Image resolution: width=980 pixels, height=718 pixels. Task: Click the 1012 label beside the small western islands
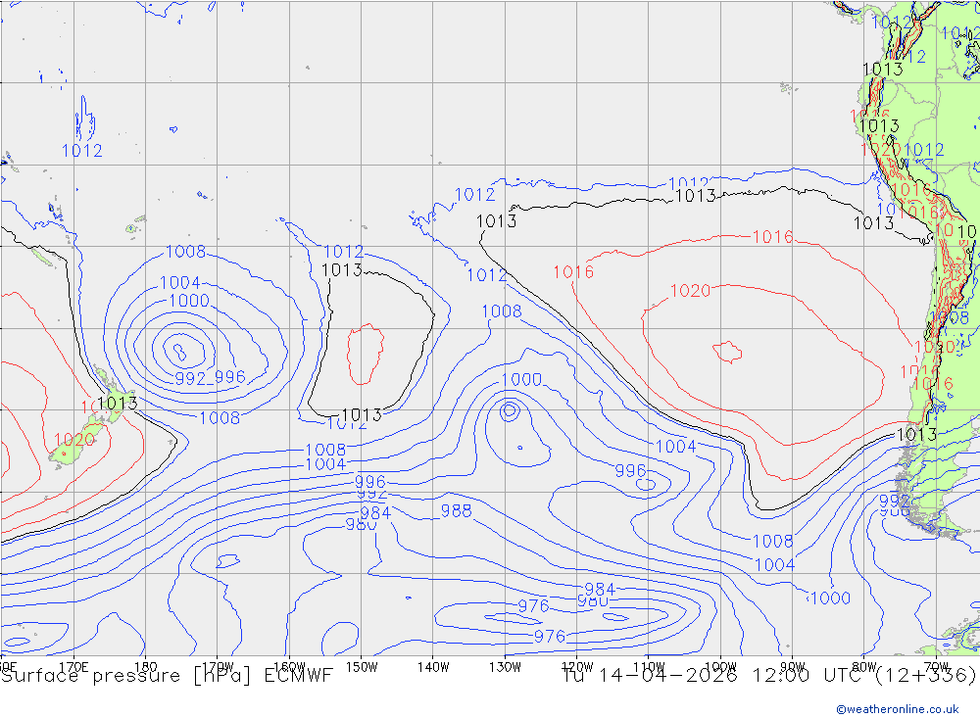pos(82,151)
